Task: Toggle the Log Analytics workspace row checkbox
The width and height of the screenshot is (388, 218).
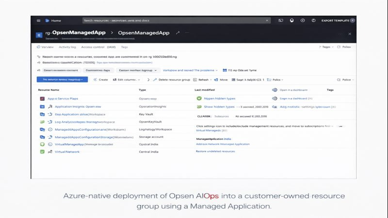Action: 42,122
